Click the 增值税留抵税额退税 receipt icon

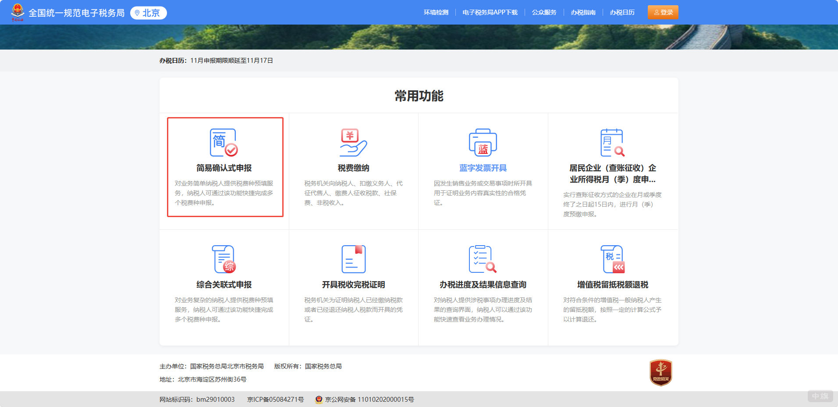612,258
